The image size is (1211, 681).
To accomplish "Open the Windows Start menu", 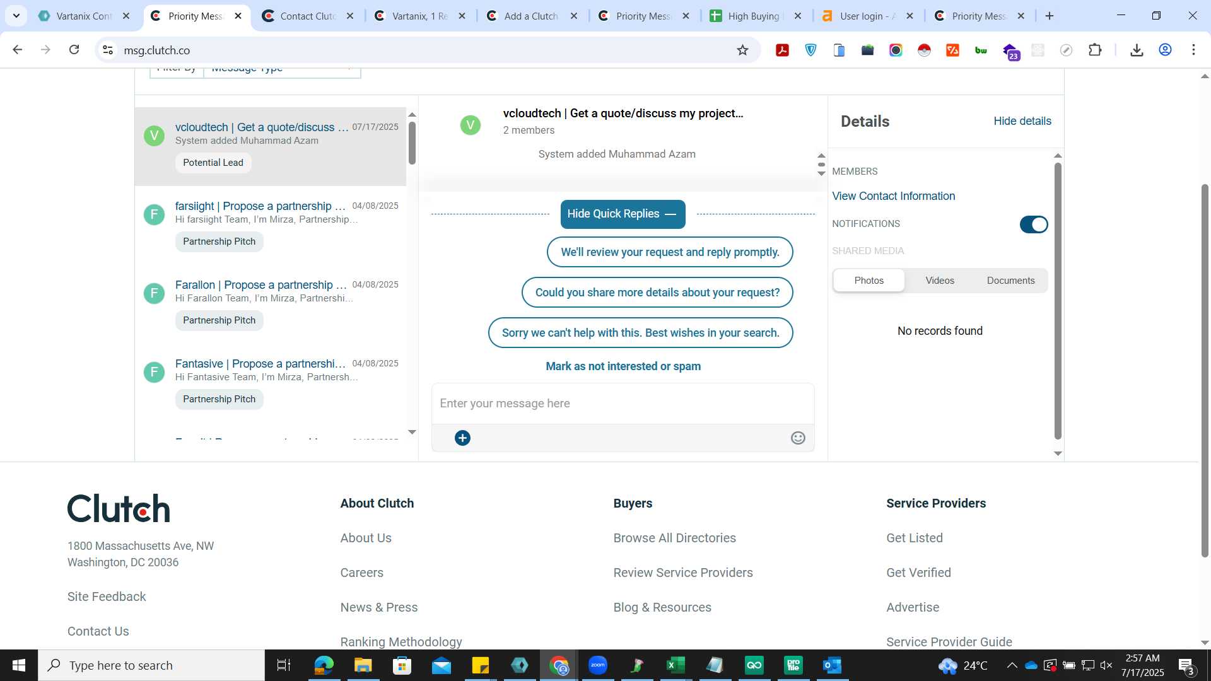I will (19, 665).
